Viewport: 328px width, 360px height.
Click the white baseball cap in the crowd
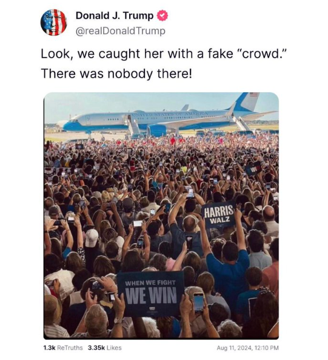tap(92, 238)
